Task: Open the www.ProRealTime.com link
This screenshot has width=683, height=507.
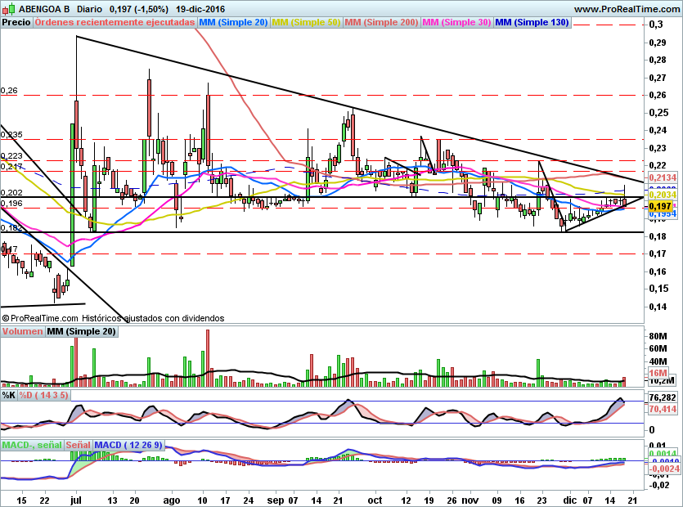Action: pos(627,9)
